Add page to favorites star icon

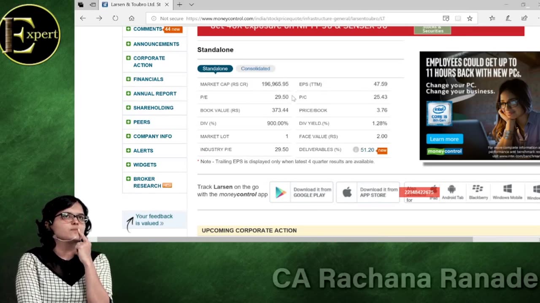(x=470, y=19)
